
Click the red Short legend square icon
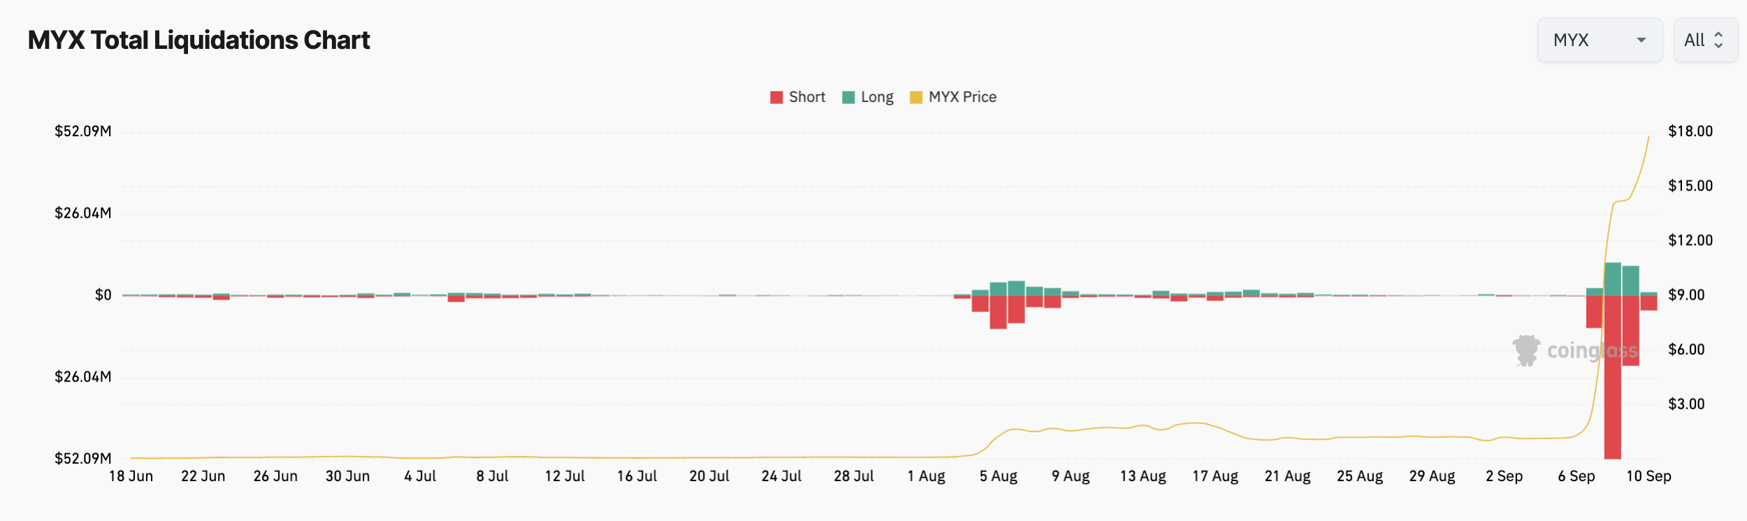tap(775, 96)
